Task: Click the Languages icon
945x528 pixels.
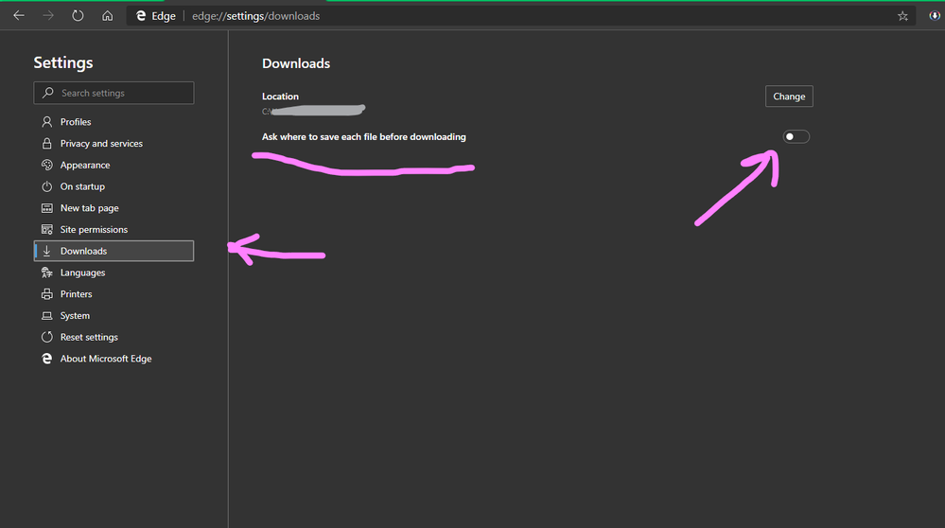Action: tap(47, 273)
